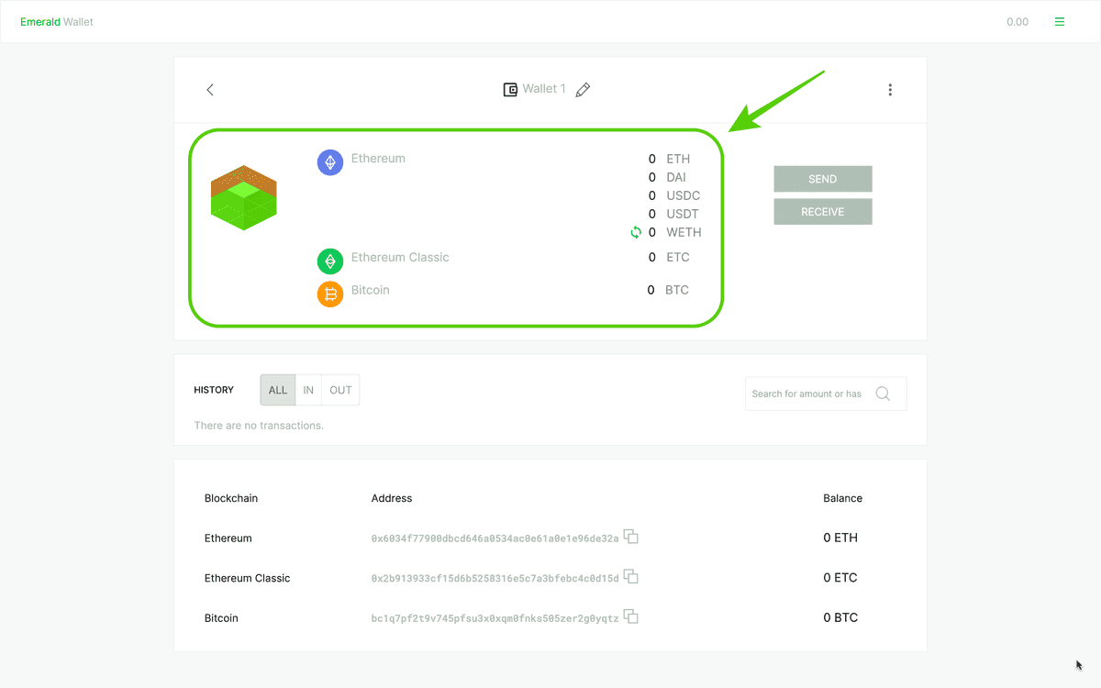Open the hamburger menu in the header

coord(1060,21)
